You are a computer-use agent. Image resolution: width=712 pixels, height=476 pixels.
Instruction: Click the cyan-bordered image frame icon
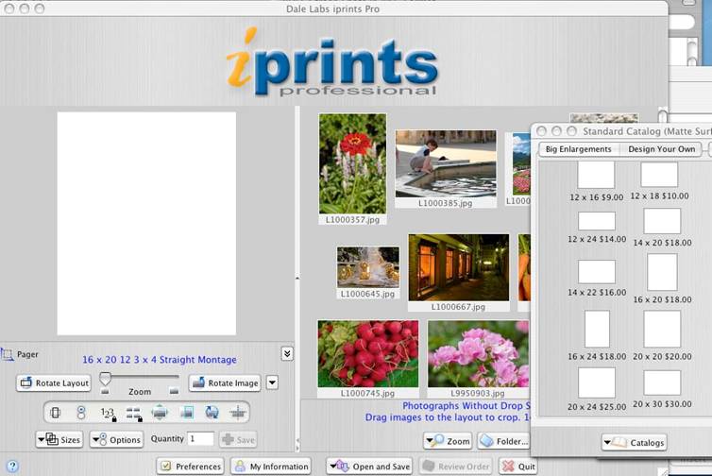point(186,413)
